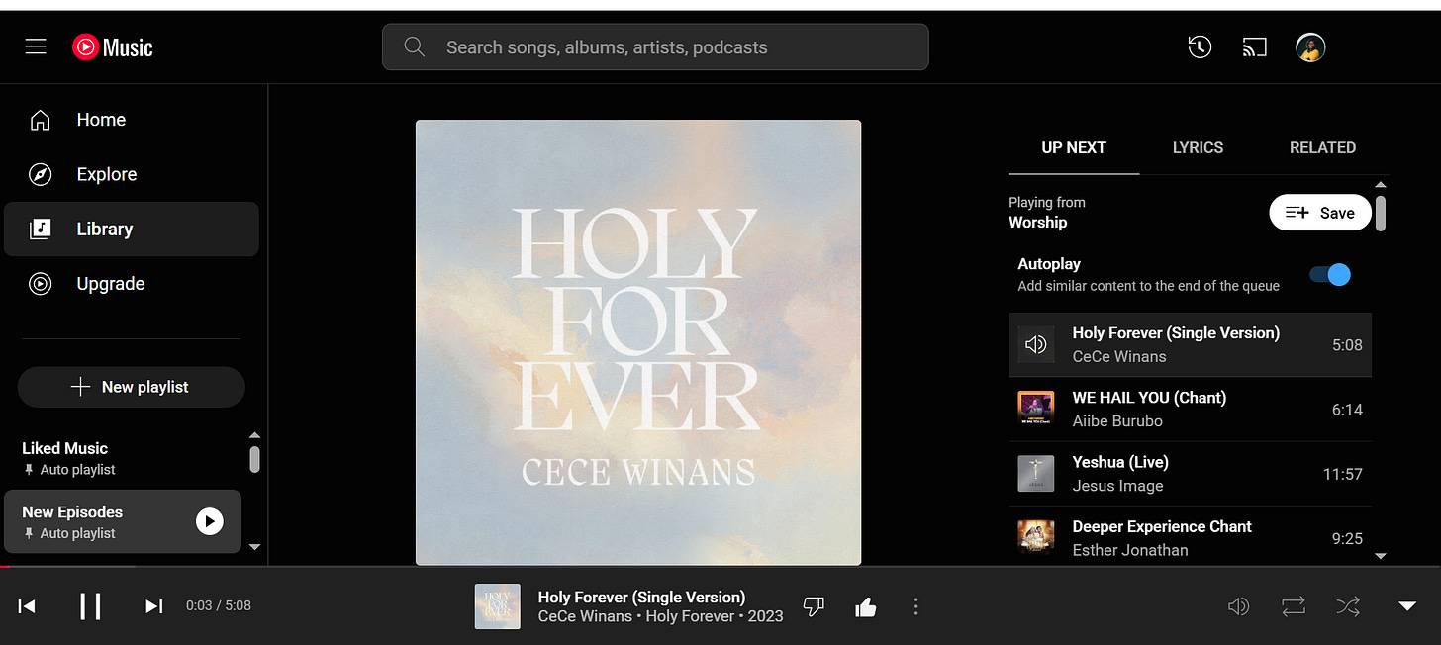Play Deeper Experience Chant from queue

point(1190,538)
